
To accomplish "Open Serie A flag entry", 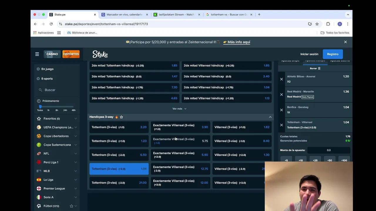I will point(39,197).
